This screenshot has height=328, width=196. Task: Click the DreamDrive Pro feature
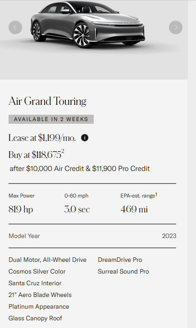coord(120,260)
